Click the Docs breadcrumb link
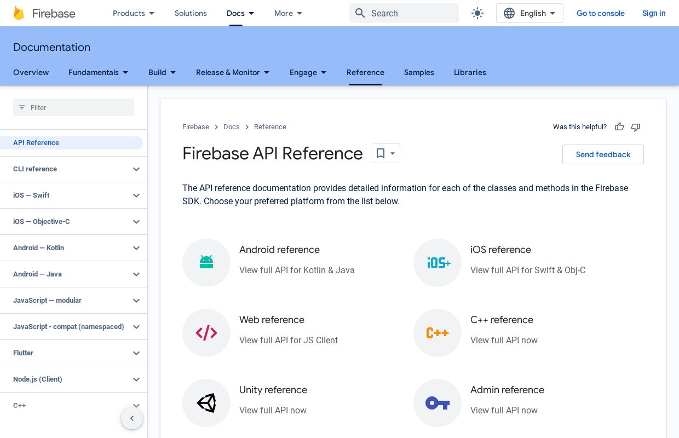This screenshot has width=679, height=438. (x=232, y=127)
